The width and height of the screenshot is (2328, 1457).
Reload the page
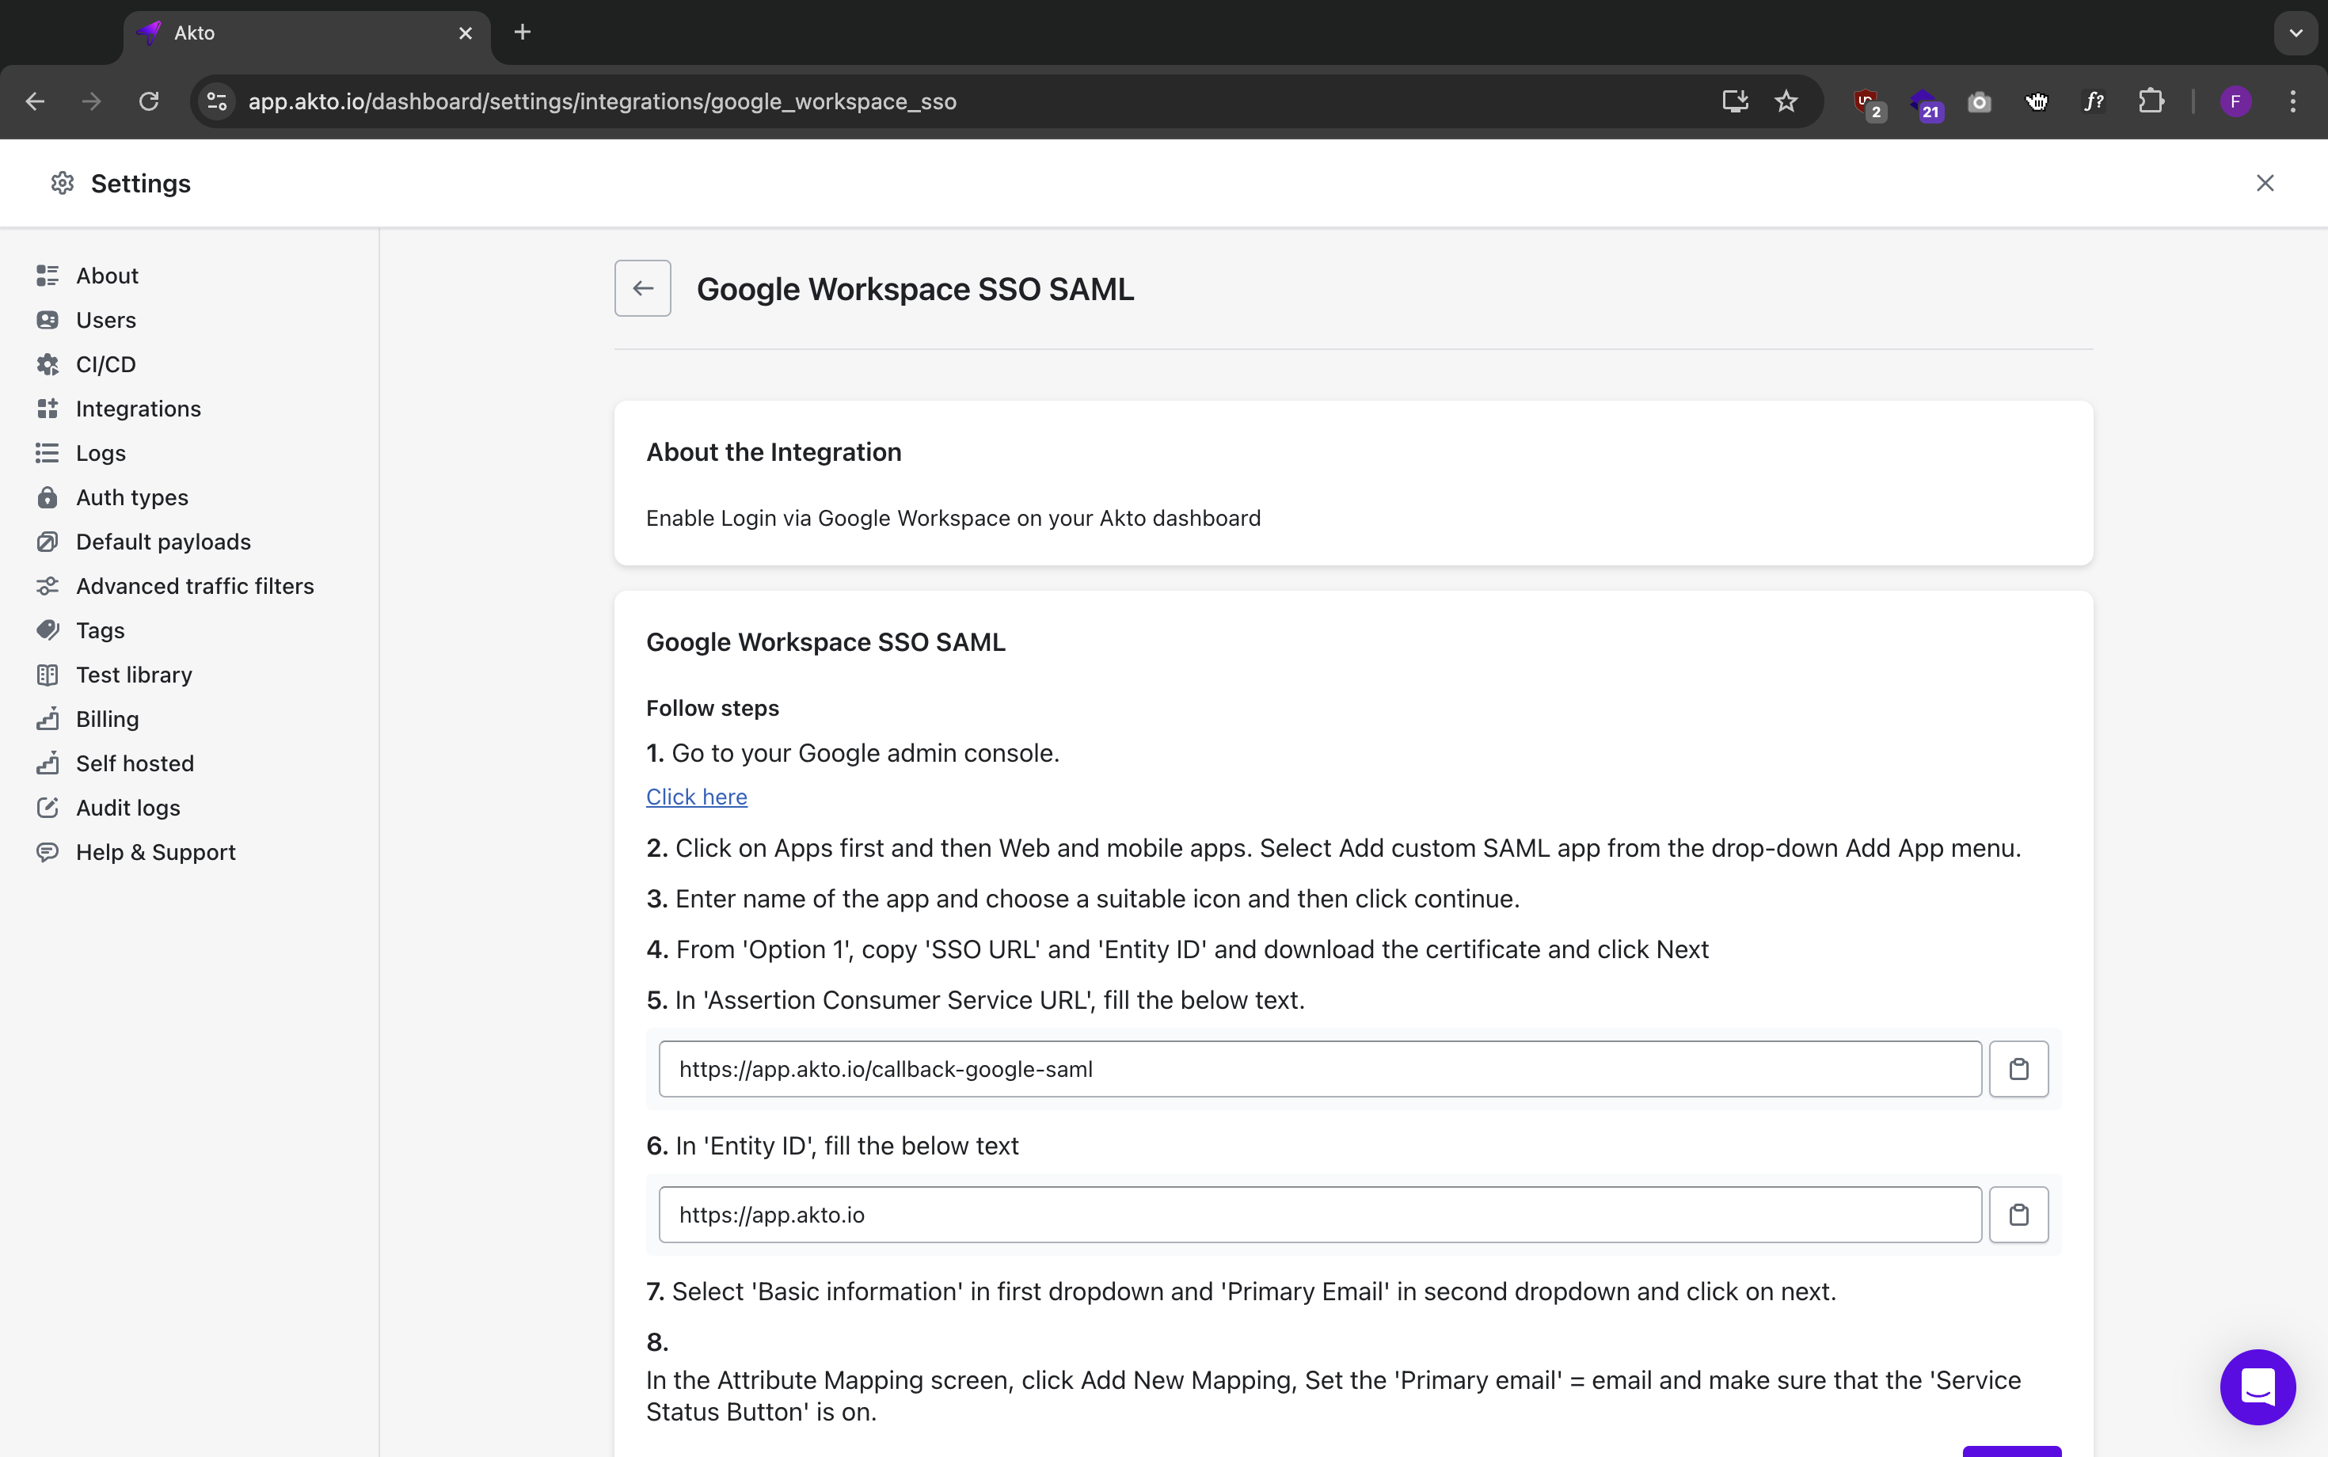148,101
